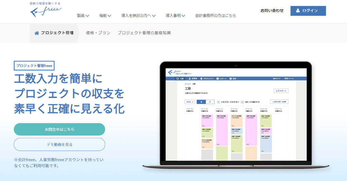Expand the 製品 dropdown menu
The height and width of the screenshot is (181, 347).
coord(83,16)
